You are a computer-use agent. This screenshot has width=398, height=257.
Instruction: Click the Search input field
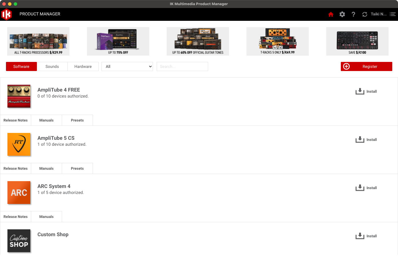pos(182,66)
